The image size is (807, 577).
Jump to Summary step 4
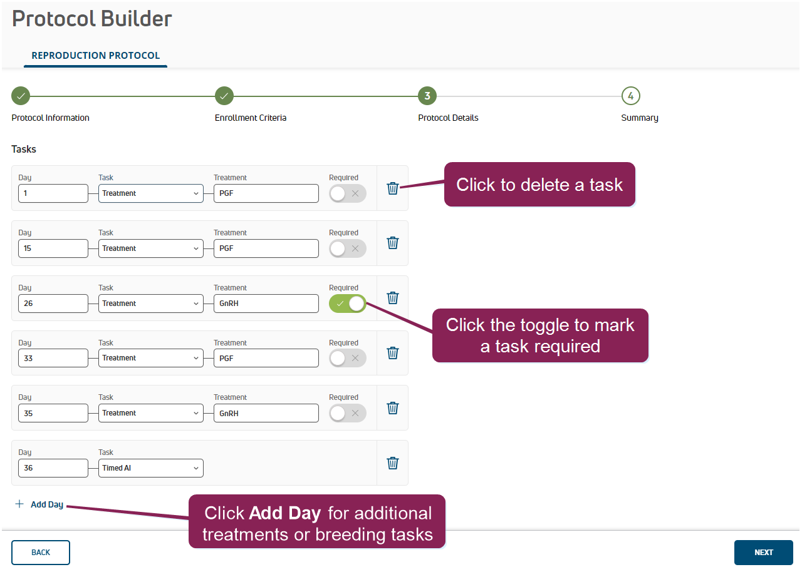click(x=630, y=96)
